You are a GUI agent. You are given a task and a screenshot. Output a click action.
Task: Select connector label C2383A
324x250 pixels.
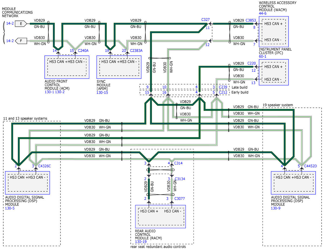(x=137, y=50)
